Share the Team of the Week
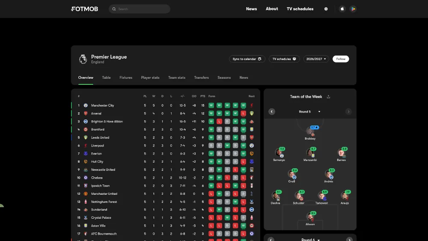This screenshot has width=428, height=241. [x=328, y=97]
